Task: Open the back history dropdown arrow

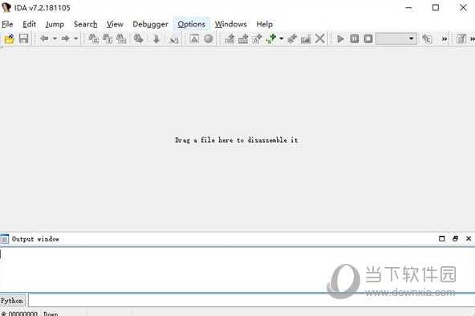Action: pyautogui.click(x=55, y=38)
